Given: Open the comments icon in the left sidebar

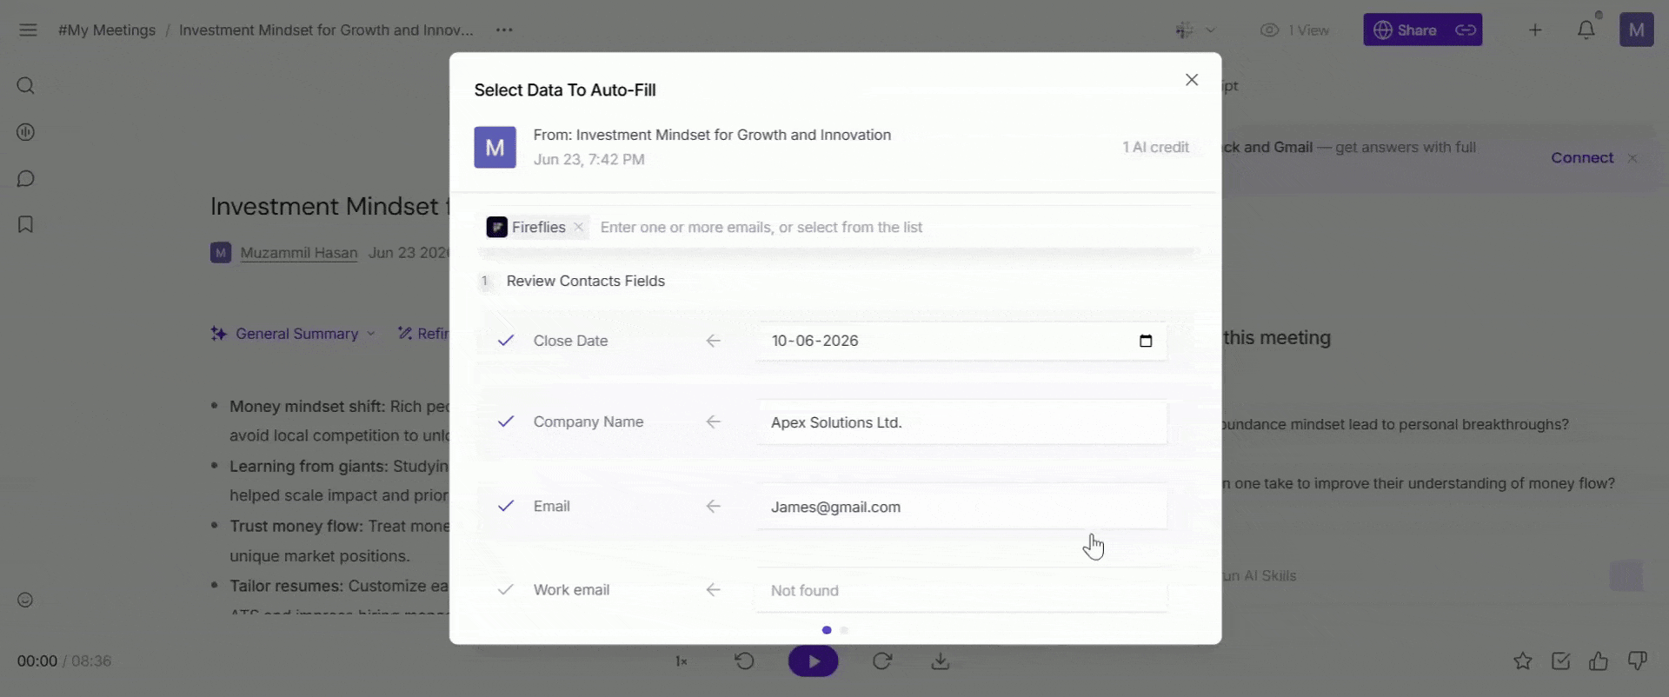Looking at the screenshot, I should point(26,178).
